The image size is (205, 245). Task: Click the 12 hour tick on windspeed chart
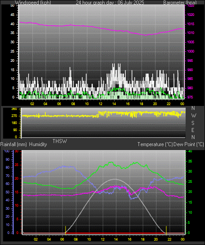pyautogui.click(x=100, y=104)
